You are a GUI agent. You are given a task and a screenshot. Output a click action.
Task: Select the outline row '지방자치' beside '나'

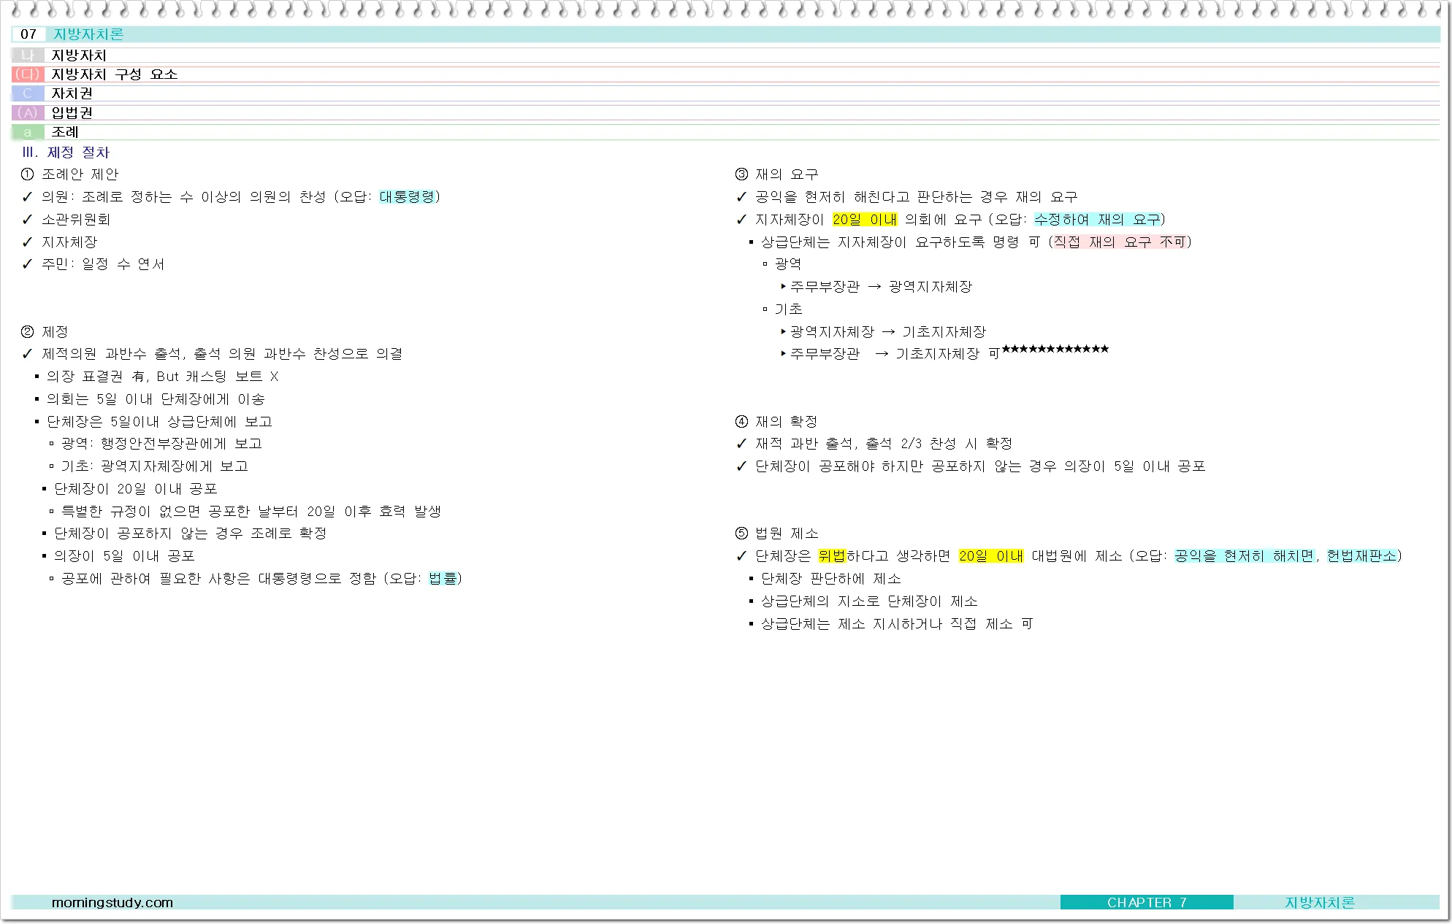point(79,55)
